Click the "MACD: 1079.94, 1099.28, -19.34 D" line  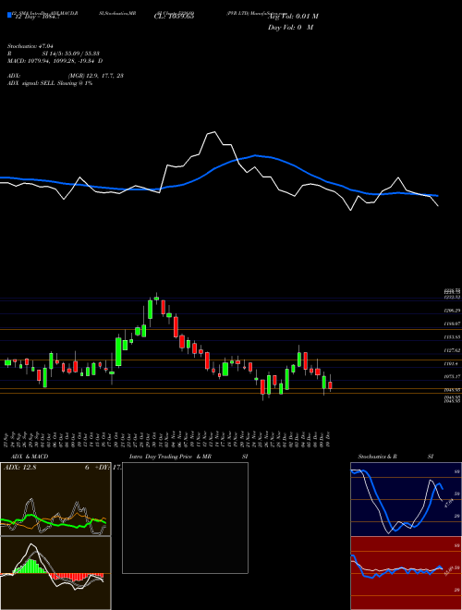(x=55, y=61)
